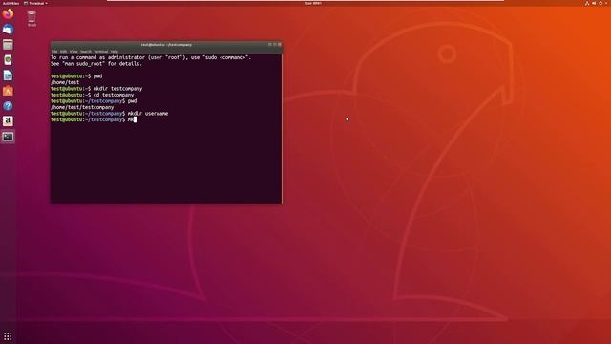The height and width of the screenshot is (344, 611).
Task: Open the Terminal menu in the menu bar
Action: coord(101,51)
